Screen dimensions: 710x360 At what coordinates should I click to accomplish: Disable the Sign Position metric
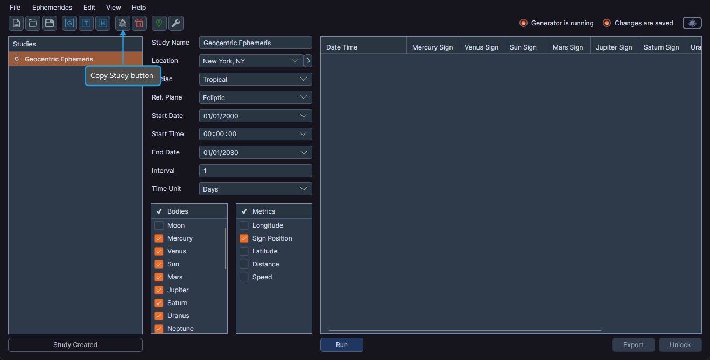pos(243,238)
